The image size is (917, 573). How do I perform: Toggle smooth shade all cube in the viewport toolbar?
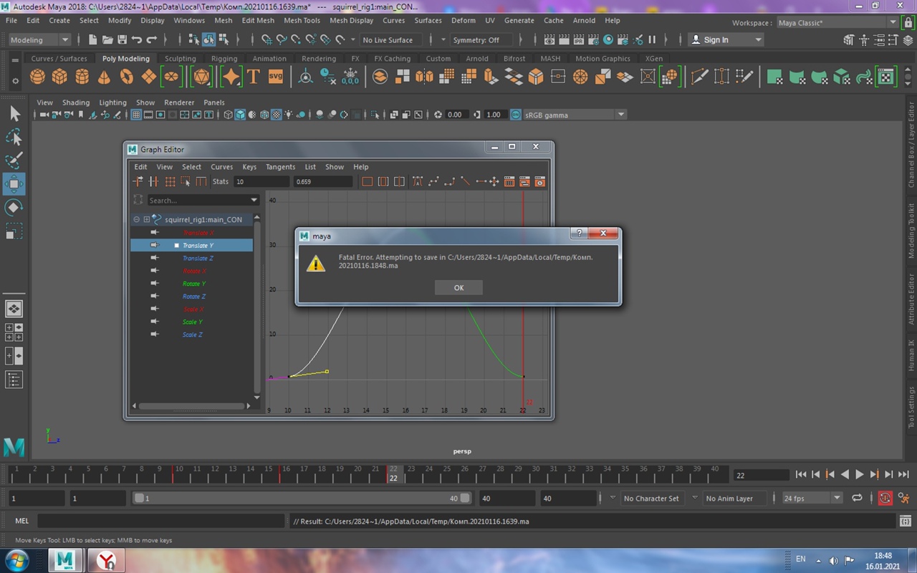coord(240,115)
